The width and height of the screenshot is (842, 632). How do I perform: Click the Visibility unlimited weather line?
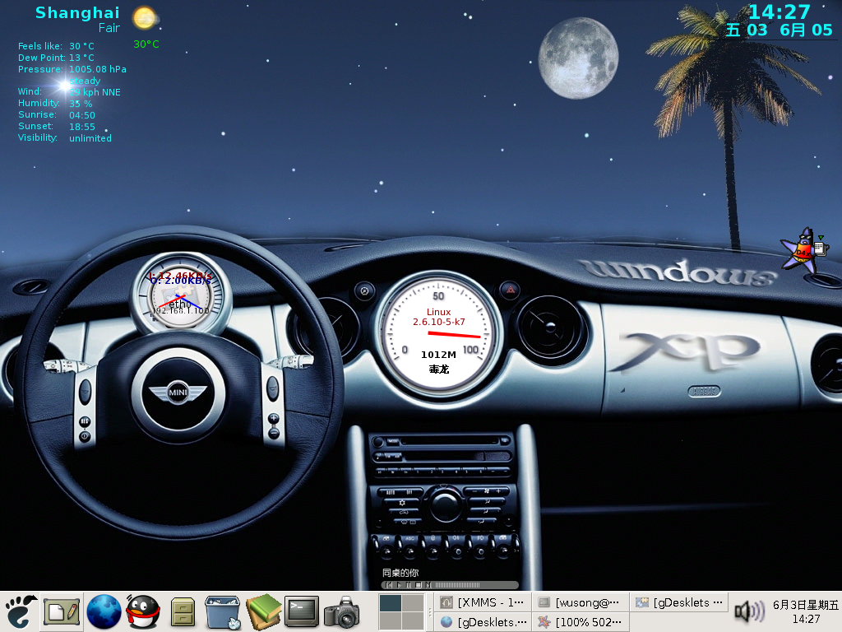(64, 138)
